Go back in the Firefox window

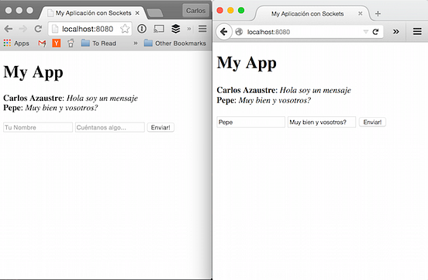(x=224, y=32)
